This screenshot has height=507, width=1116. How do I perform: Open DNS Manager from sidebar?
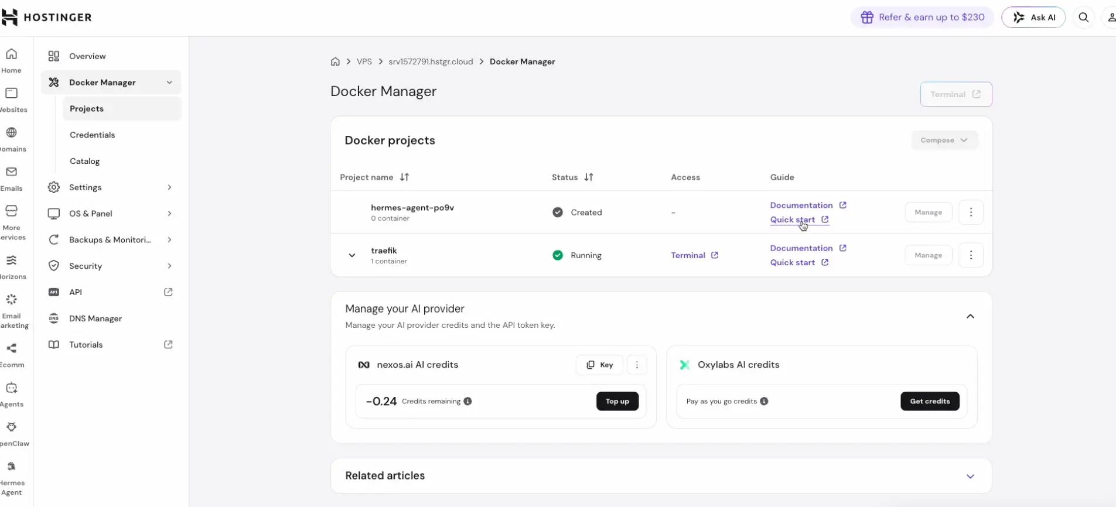click(x=111, y=318)
